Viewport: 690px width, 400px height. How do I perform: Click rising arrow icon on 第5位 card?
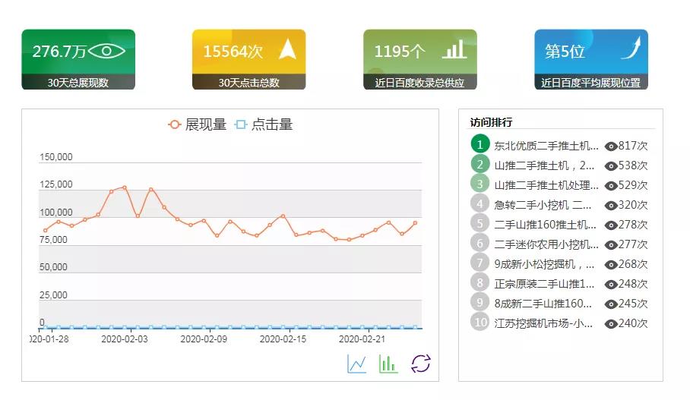[x=631, y=48]
